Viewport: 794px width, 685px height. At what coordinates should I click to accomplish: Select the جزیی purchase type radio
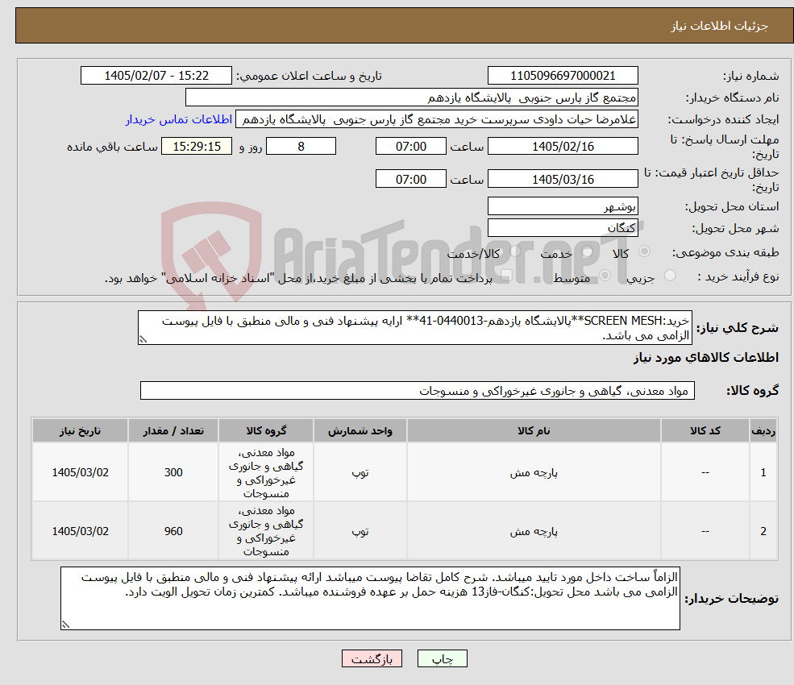pos(669,276)
